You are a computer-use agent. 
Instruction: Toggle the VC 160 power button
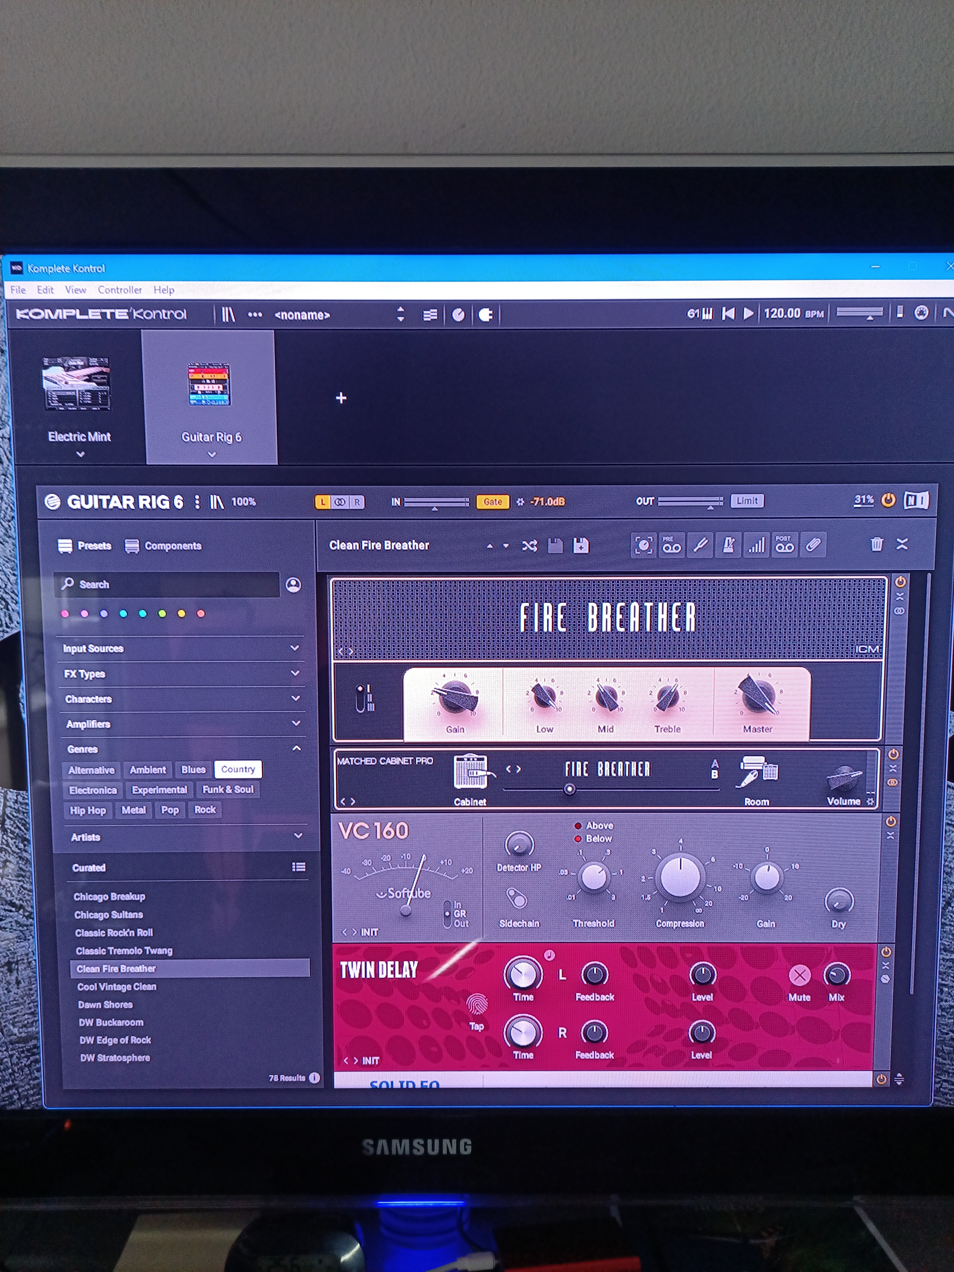[x=891, y=821]
